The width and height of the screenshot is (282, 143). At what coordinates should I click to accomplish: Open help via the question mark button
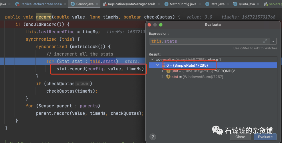153,137
